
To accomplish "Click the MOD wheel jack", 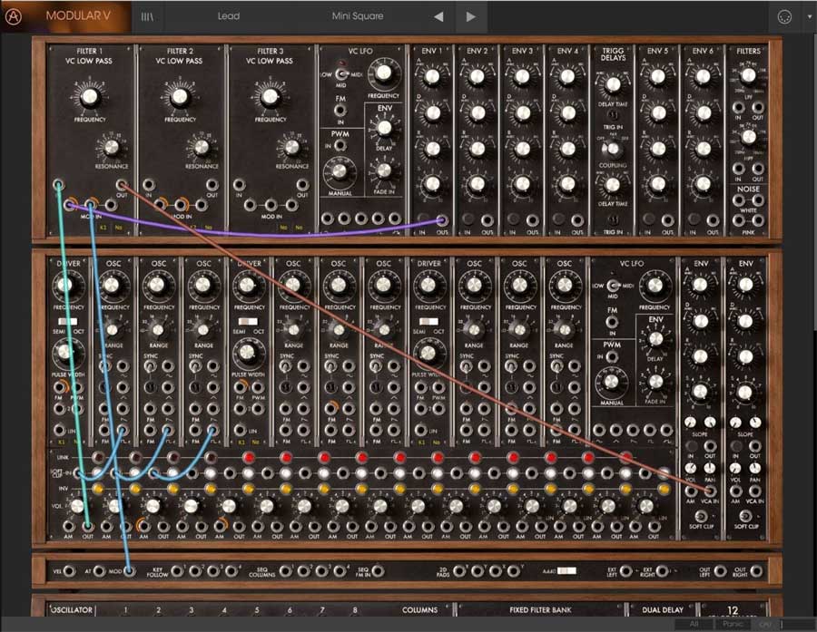I will (129, 571).
